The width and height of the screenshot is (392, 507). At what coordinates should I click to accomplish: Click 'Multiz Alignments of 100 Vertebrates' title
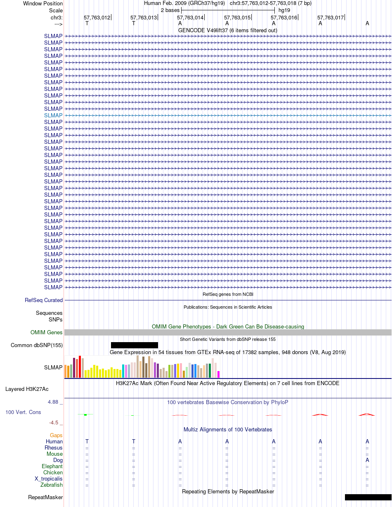pyautogui.click(x=228, y=429)
